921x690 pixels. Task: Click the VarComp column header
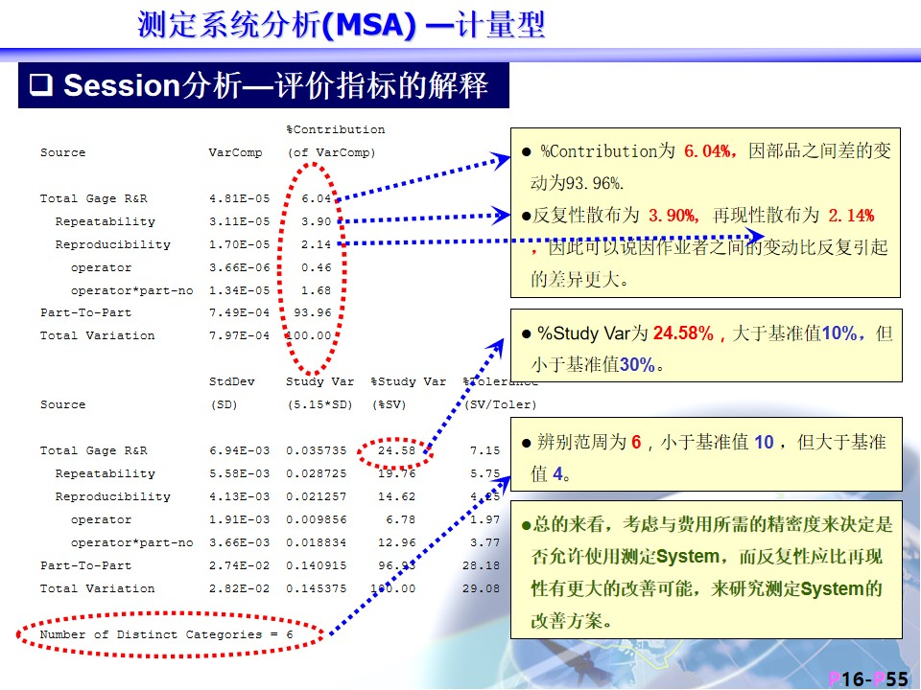(234, 153)
